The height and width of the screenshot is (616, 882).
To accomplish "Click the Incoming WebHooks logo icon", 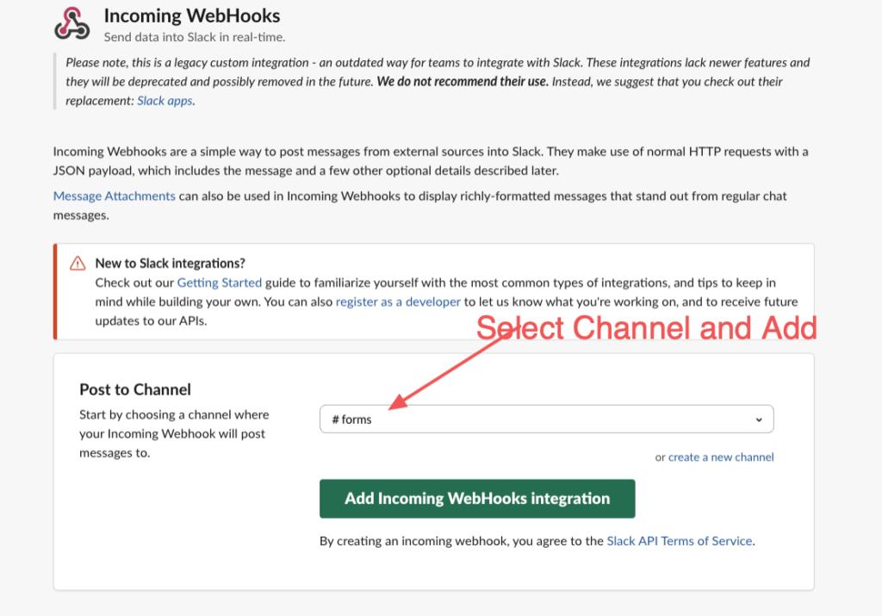I will pos(72,23).
